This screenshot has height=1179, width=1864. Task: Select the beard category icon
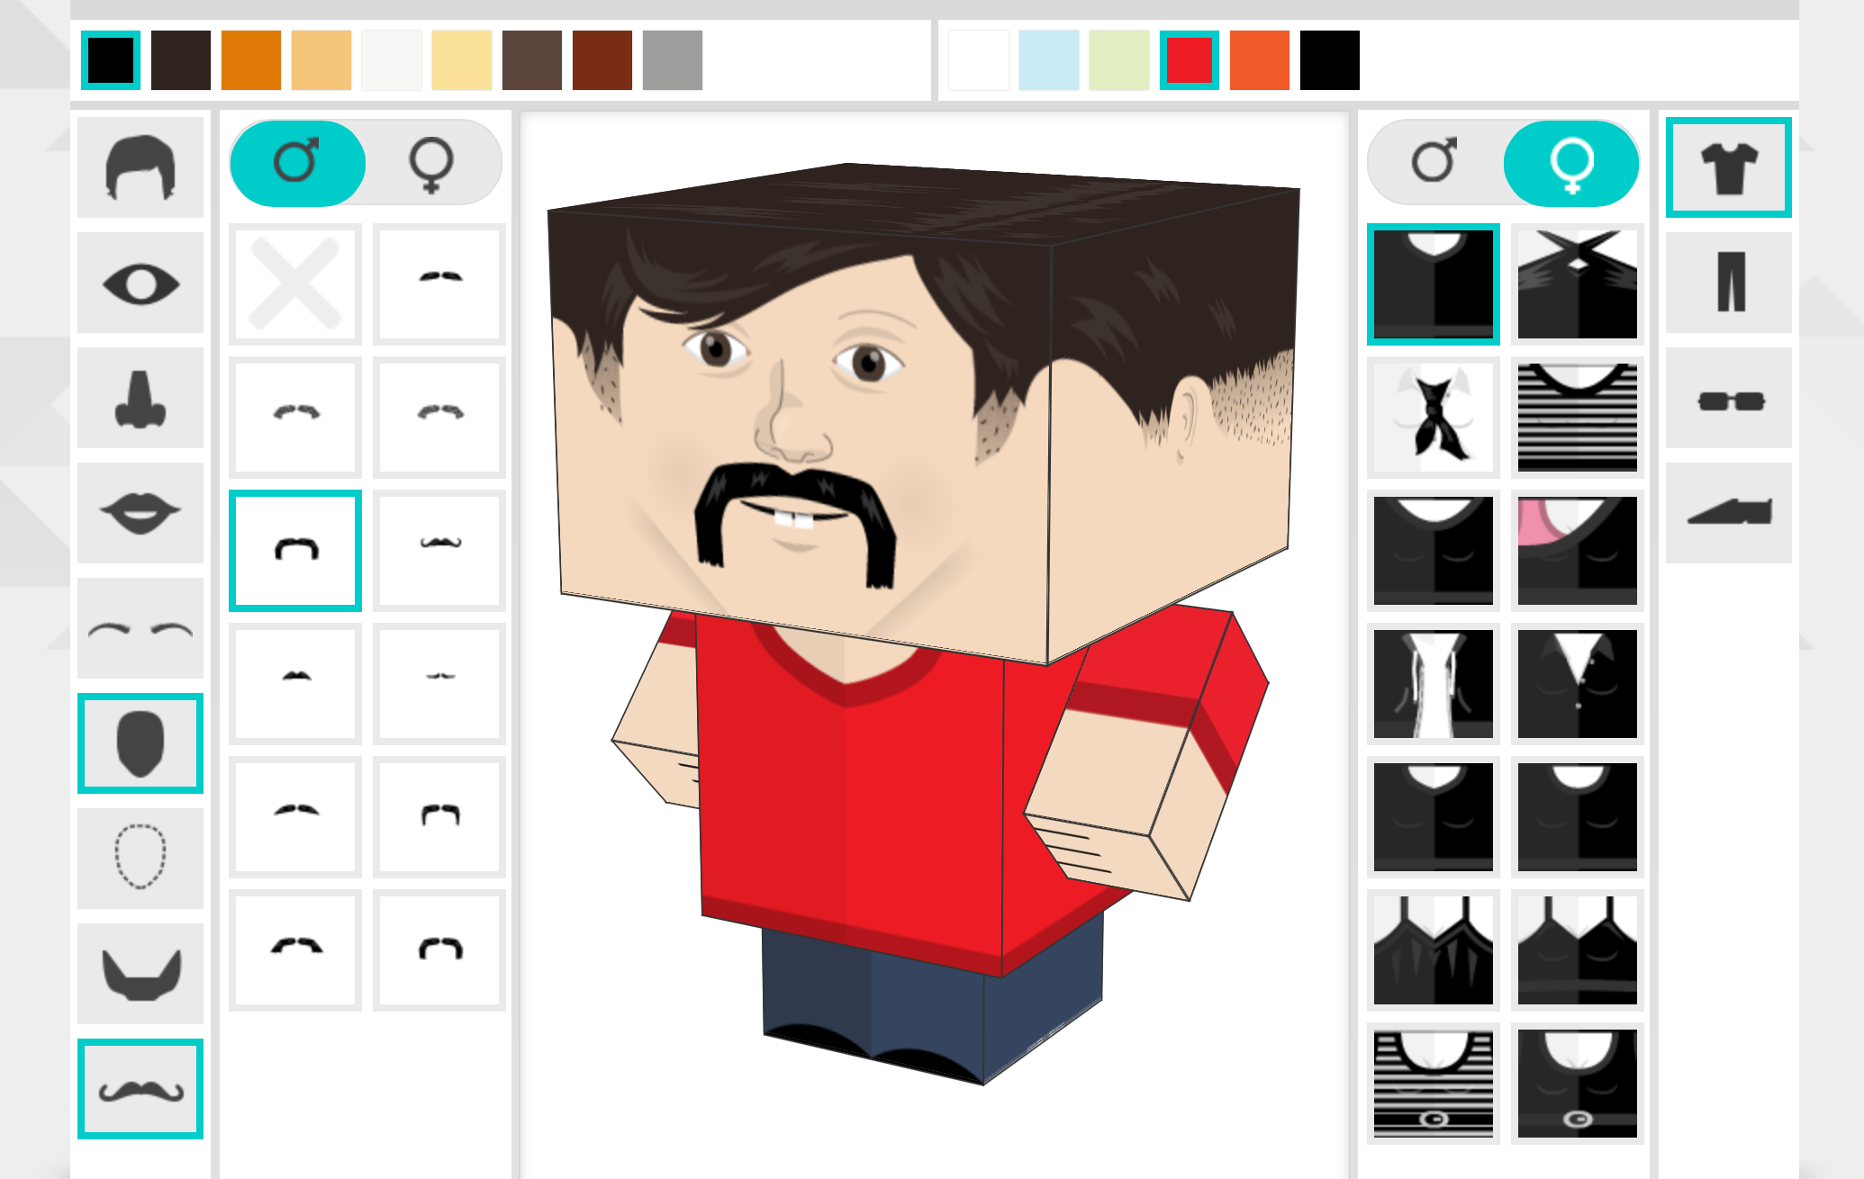tap(140, 974)
